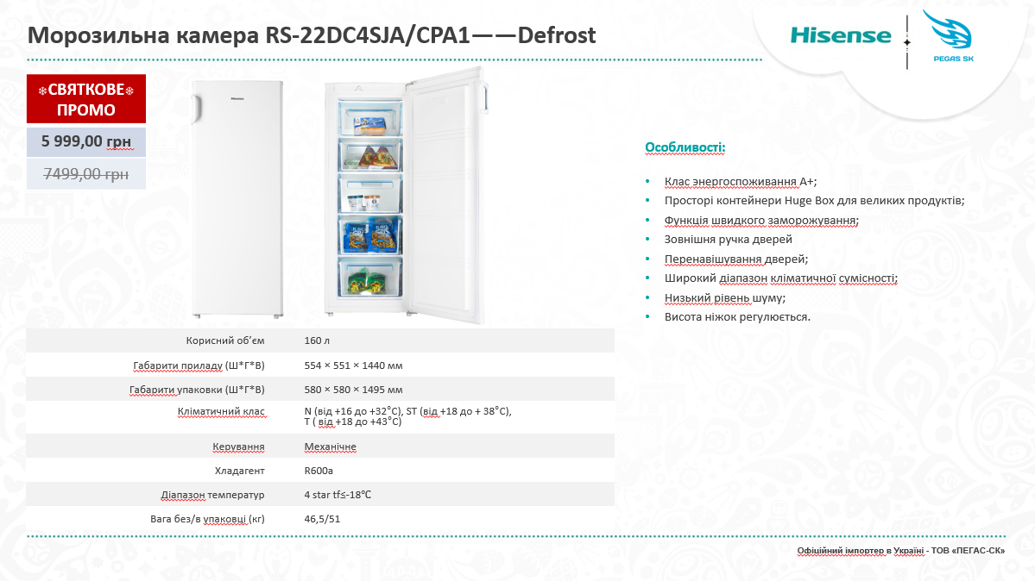Click the bullet Низький рівень шуму
1035x581 pixels.
725,298
